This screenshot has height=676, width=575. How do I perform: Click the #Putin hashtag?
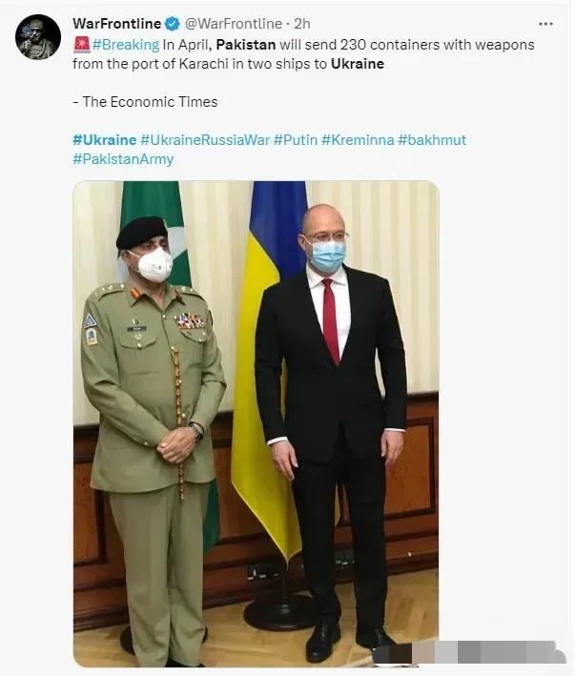296,140
